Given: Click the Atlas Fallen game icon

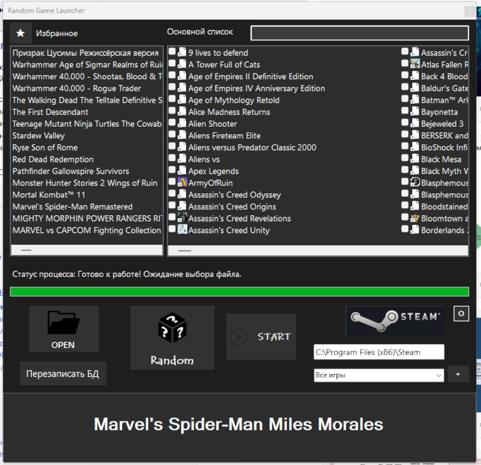Looking at the screenshot, I should pyautogui.click(x=415, y=64).
